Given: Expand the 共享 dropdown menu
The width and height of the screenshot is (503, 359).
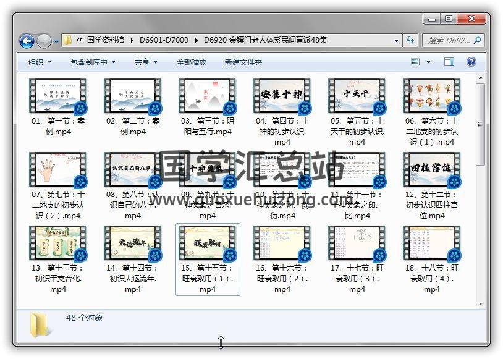Looking at the screenshot, I should pos(146,62).
